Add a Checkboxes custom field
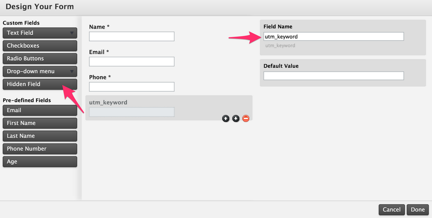Screen dimensions: 432x218 tap(40, 46)
